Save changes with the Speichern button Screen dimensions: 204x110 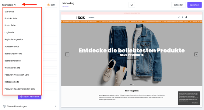point(194,5)
